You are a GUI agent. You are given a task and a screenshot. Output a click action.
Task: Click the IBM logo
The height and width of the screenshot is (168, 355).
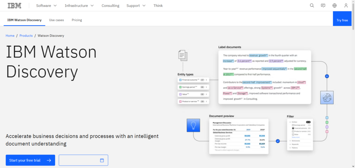point(15,6)
